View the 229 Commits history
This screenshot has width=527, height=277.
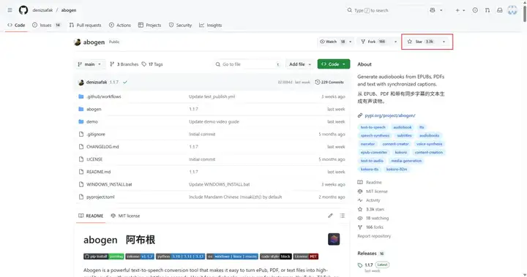coord(329,82)
